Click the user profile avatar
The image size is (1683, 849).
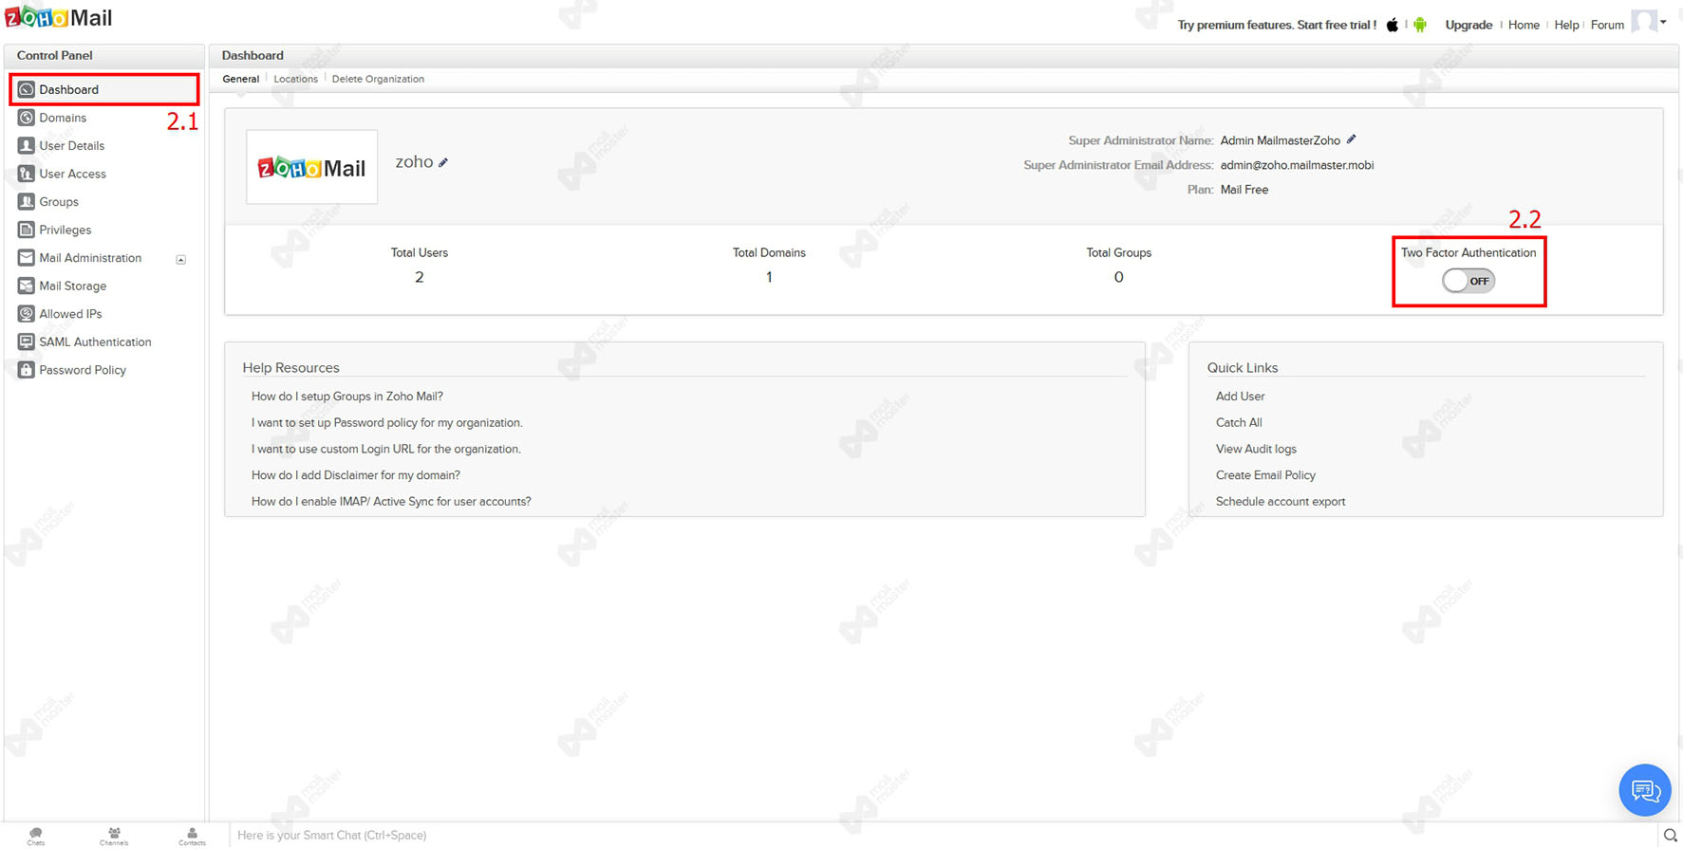[1643, 22]
